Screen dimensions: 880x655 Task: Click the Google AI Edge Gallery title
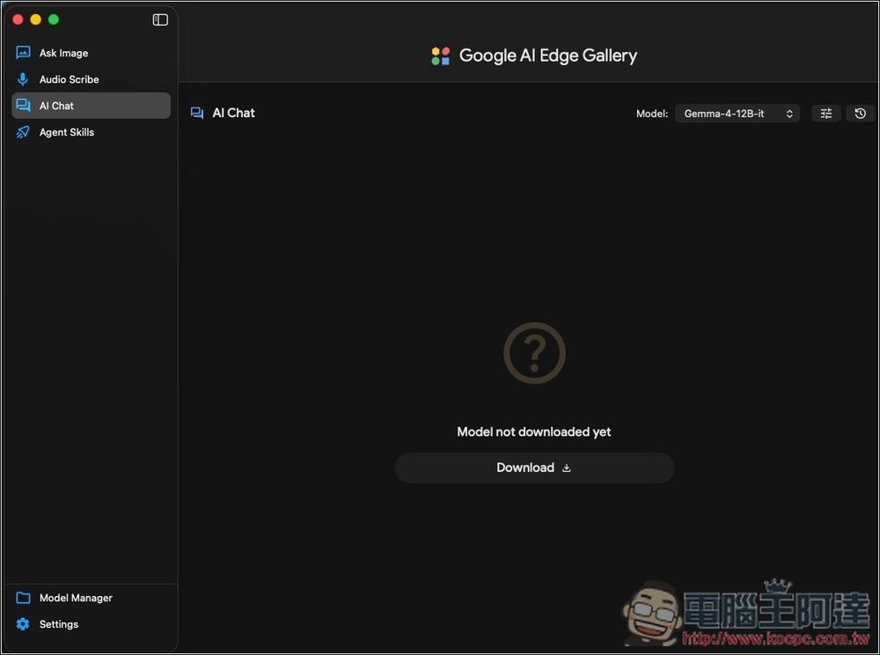547,55
